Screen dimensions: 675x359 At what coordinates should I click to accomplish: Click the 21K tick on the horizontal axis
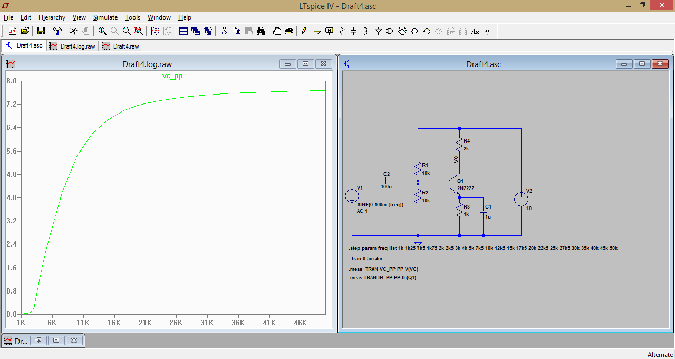pyautogui.click(x=145, y=322)
